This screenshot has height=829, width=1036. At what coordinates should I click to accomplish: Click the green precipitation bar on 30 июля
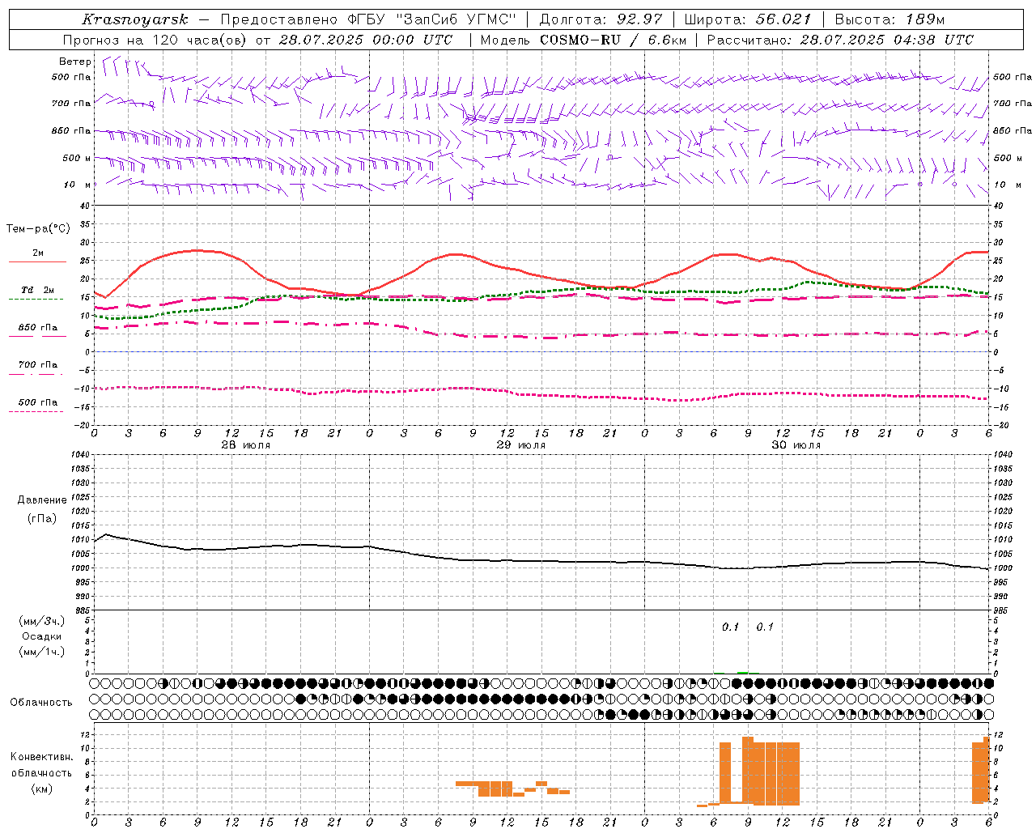743,672
